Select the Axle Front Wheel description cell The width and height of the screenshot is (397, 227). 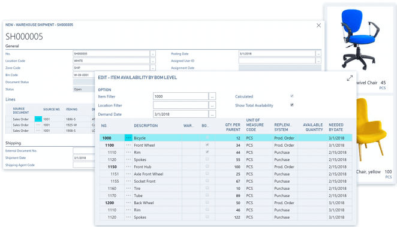point(157,174)
